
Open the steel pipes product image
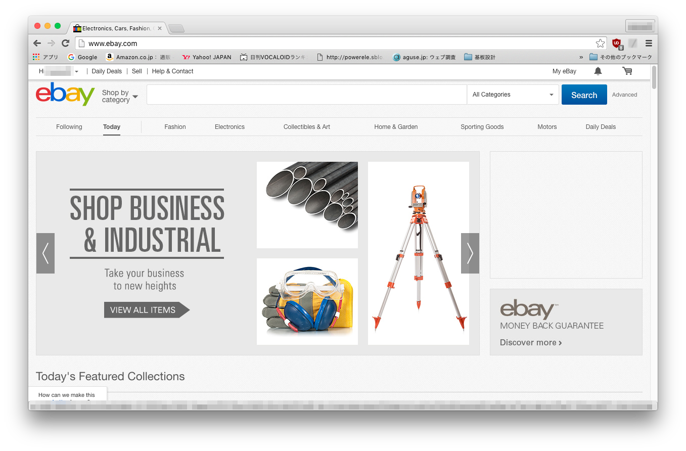[x=307, y=205]
